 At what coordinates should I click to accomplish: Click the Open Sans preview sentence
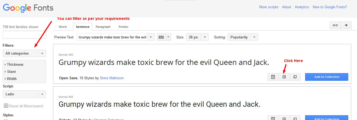click(x=164, y=63)
